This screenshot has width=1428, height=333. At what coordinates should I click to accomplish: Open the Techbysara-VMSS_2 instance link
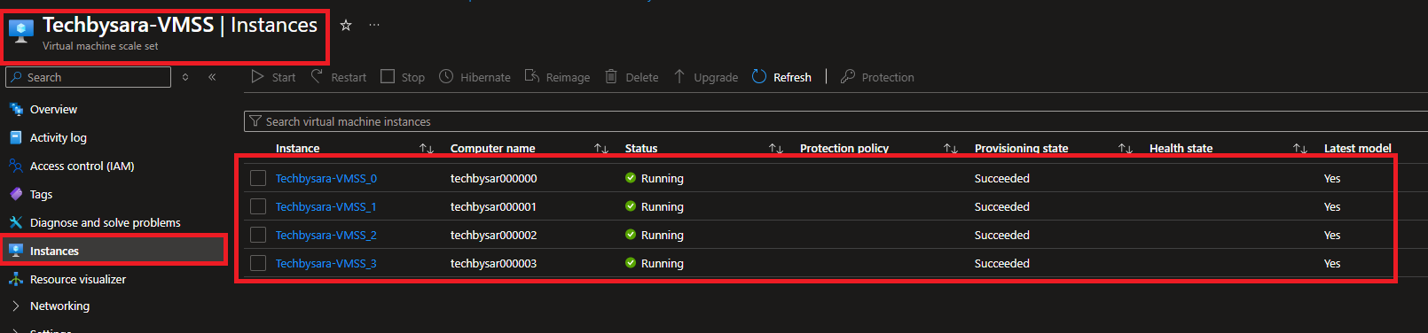pyautogui.click(x=326, y=235)
